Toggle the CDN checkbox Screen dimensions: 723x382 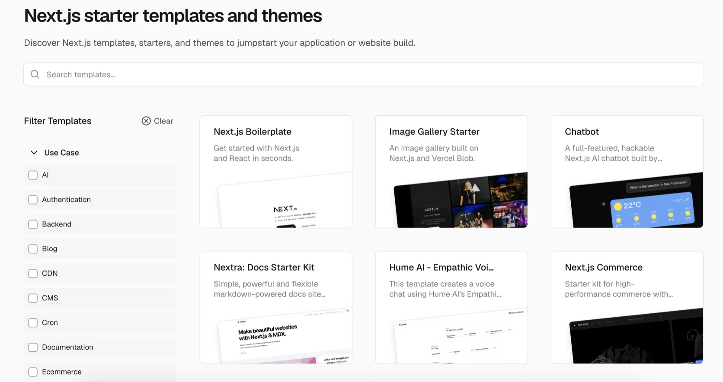[x=33, y=274]
